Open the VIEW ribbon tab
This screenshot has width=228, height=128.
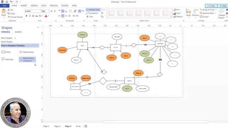coord(74,6)
